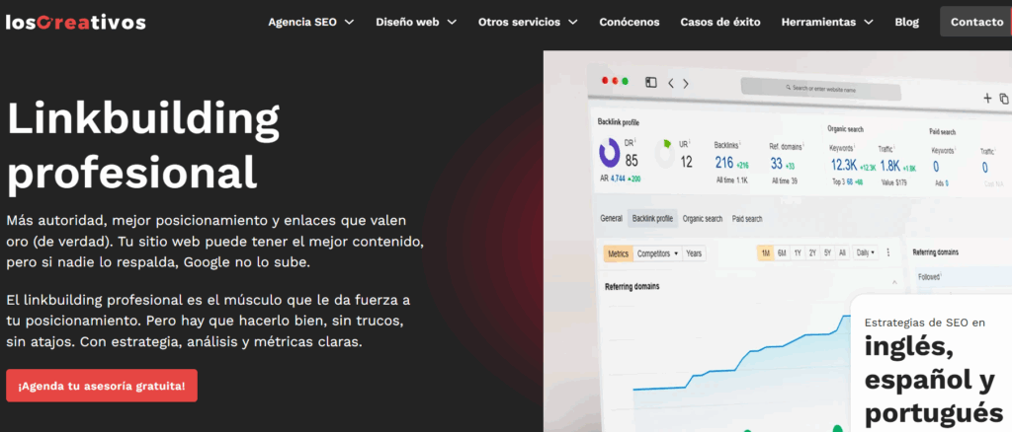This screenshot has width=1012, height=432.
Task: Select the General tab in the dashboard image
Action: point(611,218)
